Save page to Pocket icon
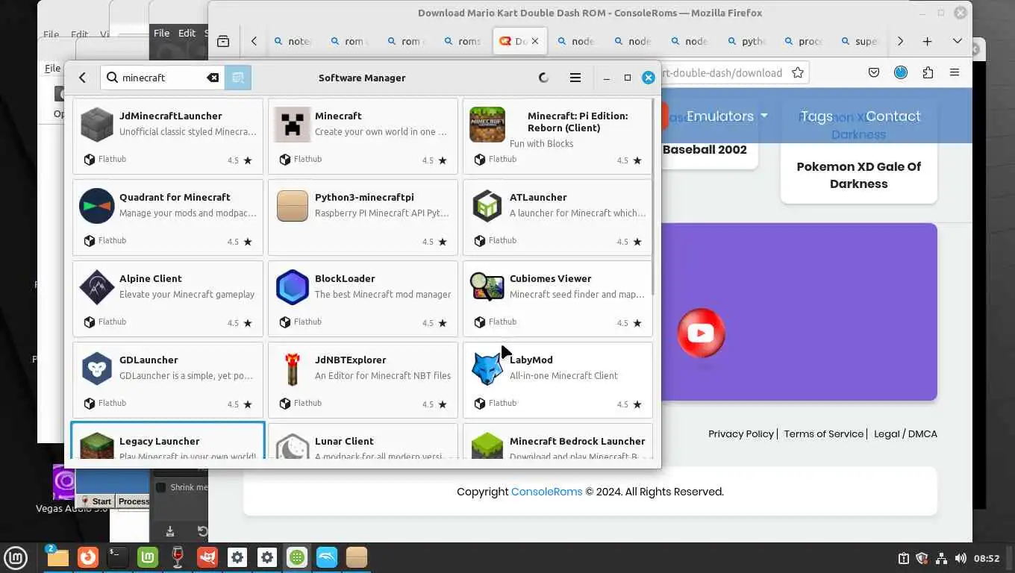The image size is (1015, 573). pos(874,72)
